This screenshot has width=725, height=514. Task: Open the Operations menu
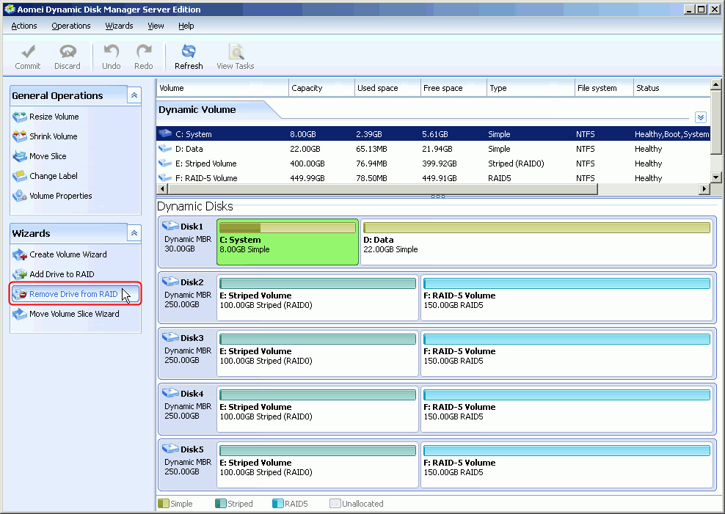tap(71, 26)
